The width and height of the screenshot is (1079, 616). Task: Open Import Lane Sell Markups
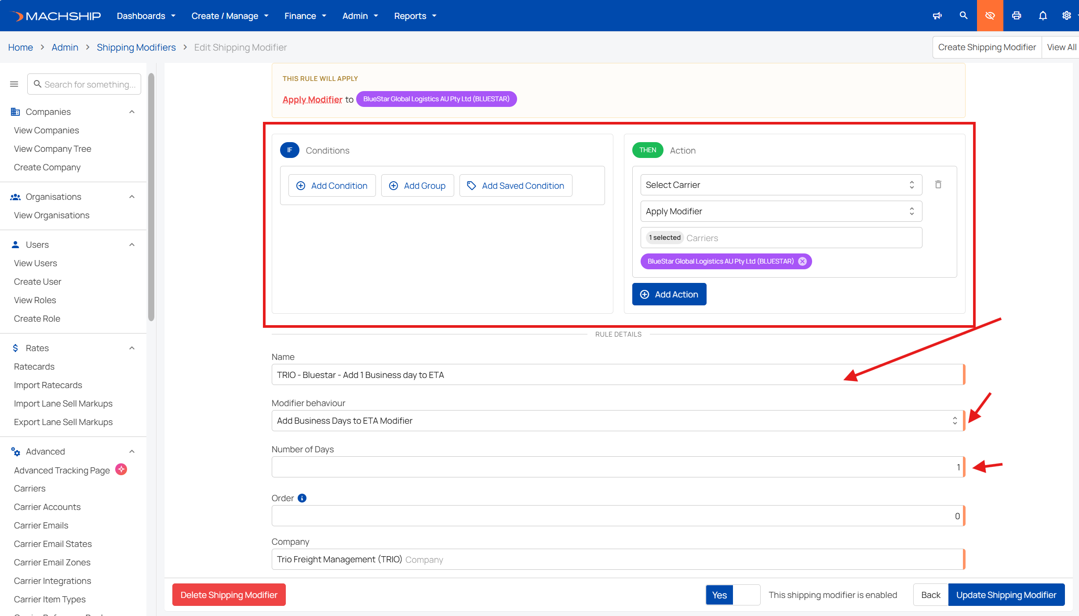(x=63, y=403)
